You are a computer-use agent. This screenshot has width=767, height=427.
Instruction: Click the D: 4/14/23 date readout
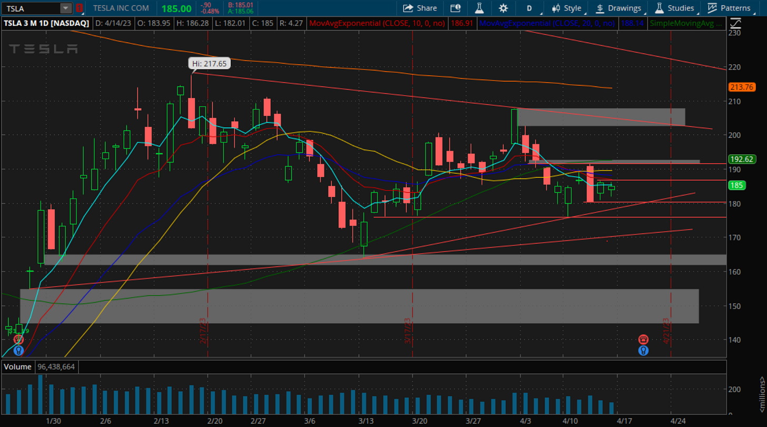click(x=114, y=23)
